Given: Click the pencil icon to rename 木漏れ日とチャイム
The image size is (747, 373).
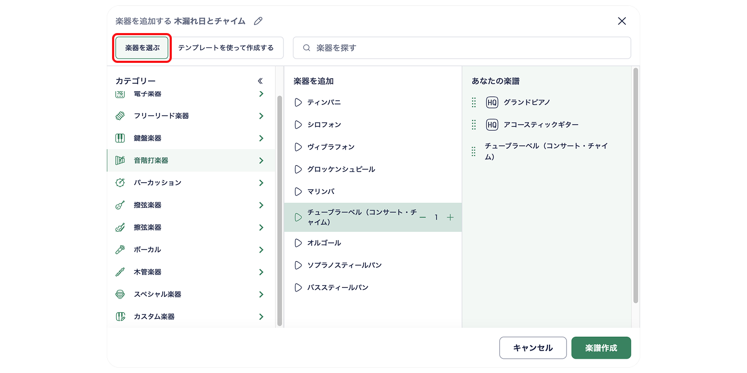Looking at the screenshot, I should click(258, 21).
